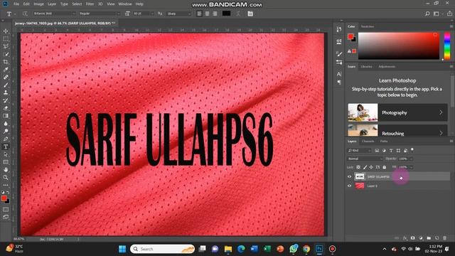Select the Brush tool
This screenshot has width=455, height=256.
click(6, 85)
